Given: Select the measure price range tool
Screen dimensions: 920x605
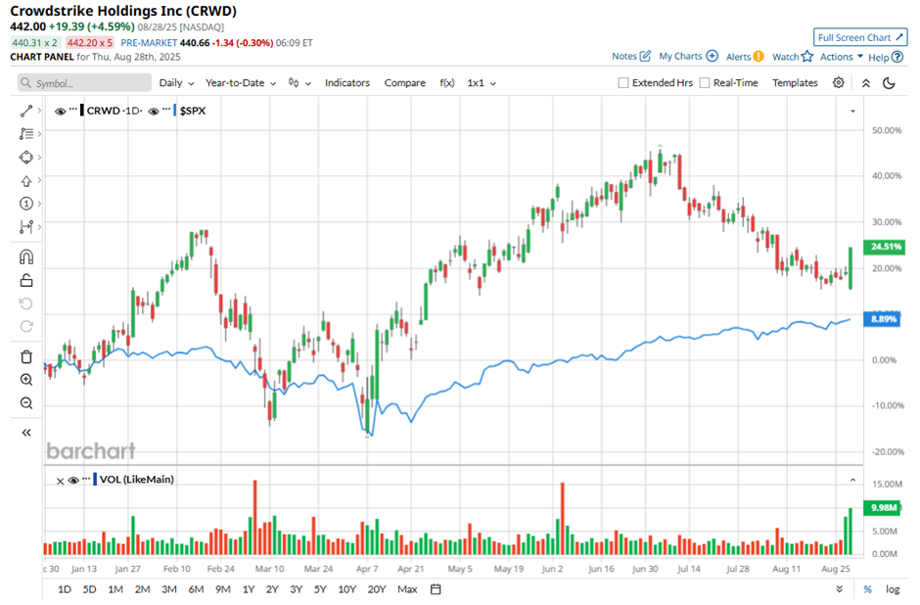Looking at the screenshot, I should [x=26, y=227].
